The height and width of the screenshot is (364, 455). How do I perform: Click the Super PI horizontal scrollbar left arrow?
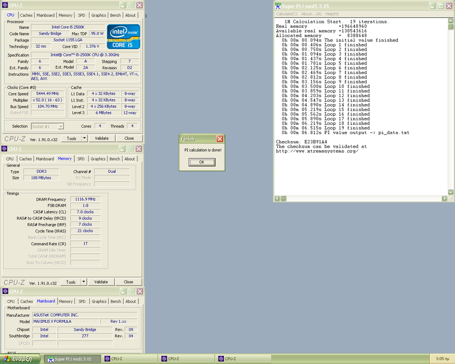(278, 198)
